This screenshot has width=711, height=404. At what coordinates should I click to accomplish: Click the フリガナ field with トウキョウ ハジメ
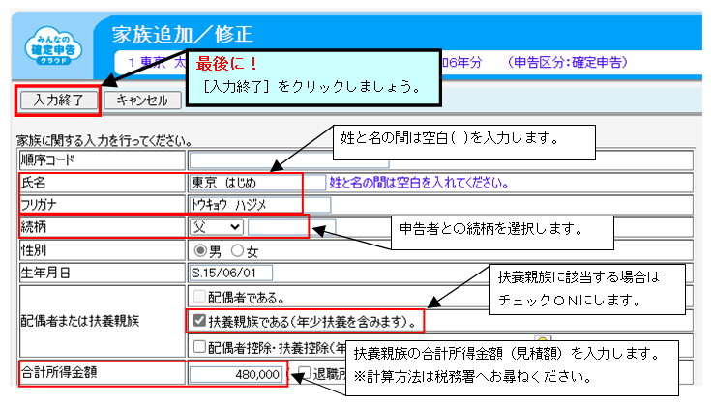(x=260, y=205)
